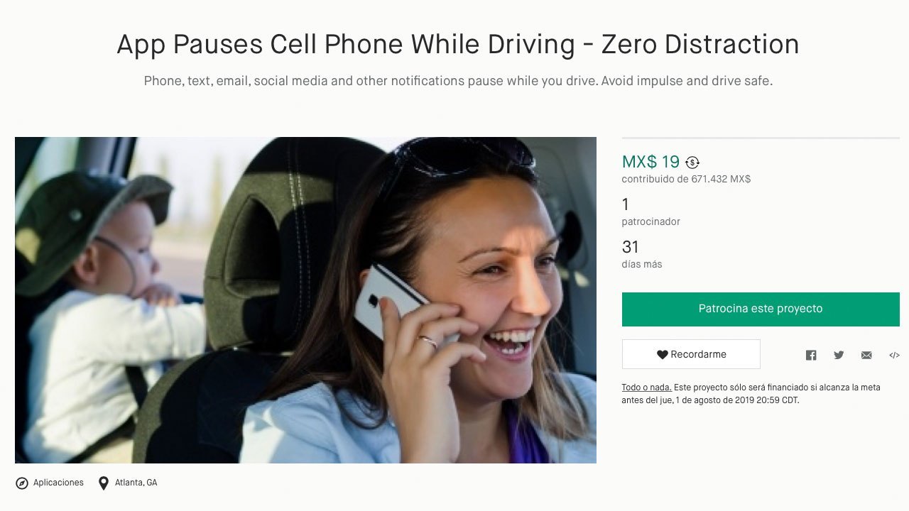Share project on Facebook icon
This screenshot has height=511, width=909.
[811, 355]
